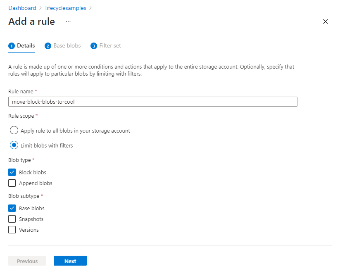Click the chevron after lifecyclesamples breadcrumb
The image size is (340, 278).
pyautogui.click(x=90, y=8)
